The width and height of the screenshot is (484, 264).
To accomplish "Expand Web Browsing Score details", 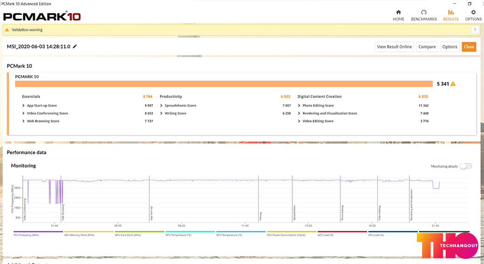I will click(23, 121).
